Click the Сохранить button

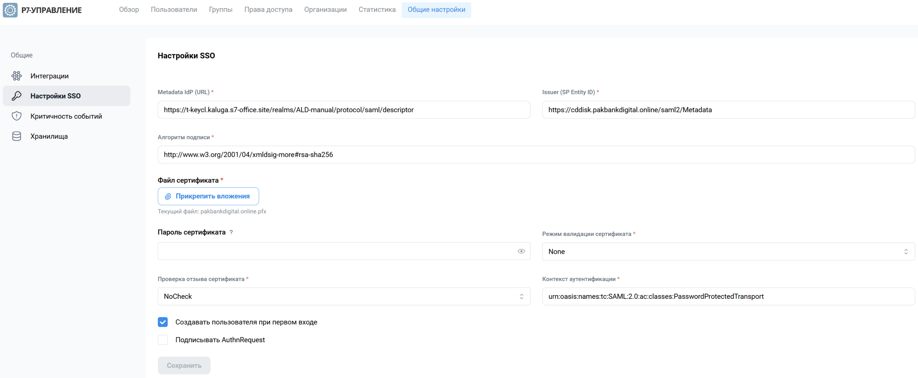click(184, 365)
